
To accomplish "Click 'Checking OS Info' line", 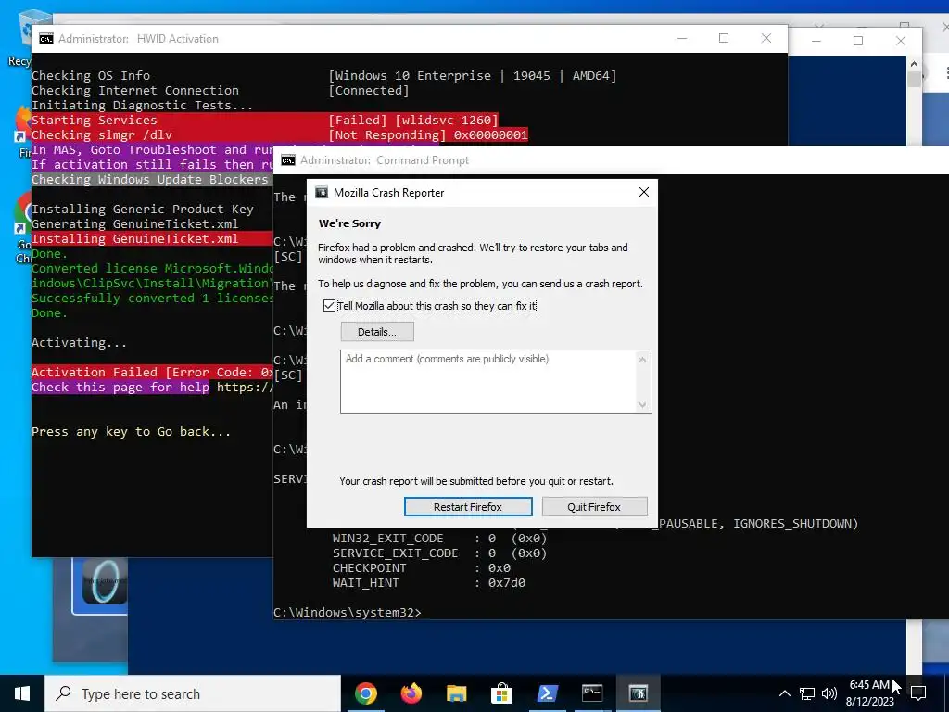I will point(323,76).
